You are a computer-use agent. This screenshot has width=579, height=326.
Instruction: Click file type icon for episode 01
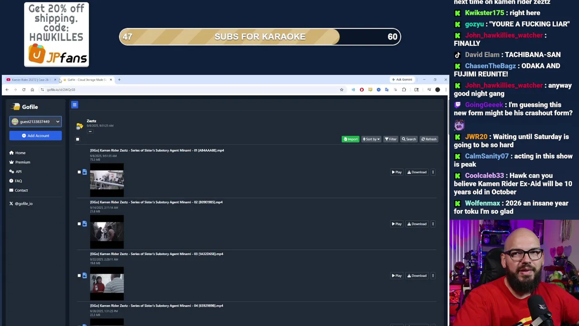pos(85,172)
